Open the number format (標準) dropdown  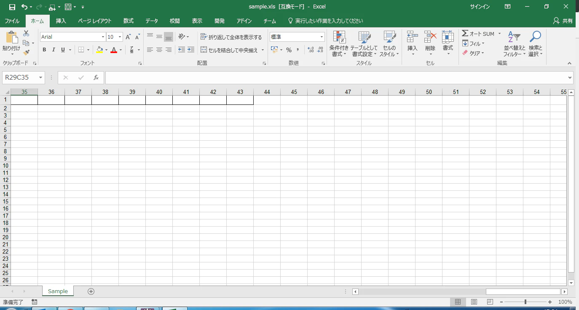(x=322, y=37)
